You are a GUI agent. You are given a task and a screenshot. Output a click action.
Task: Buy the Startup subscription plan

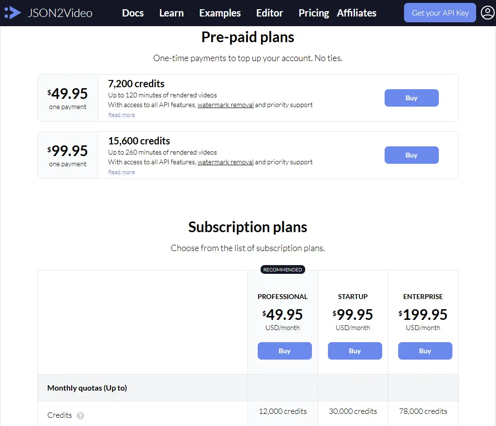(355, 350)
